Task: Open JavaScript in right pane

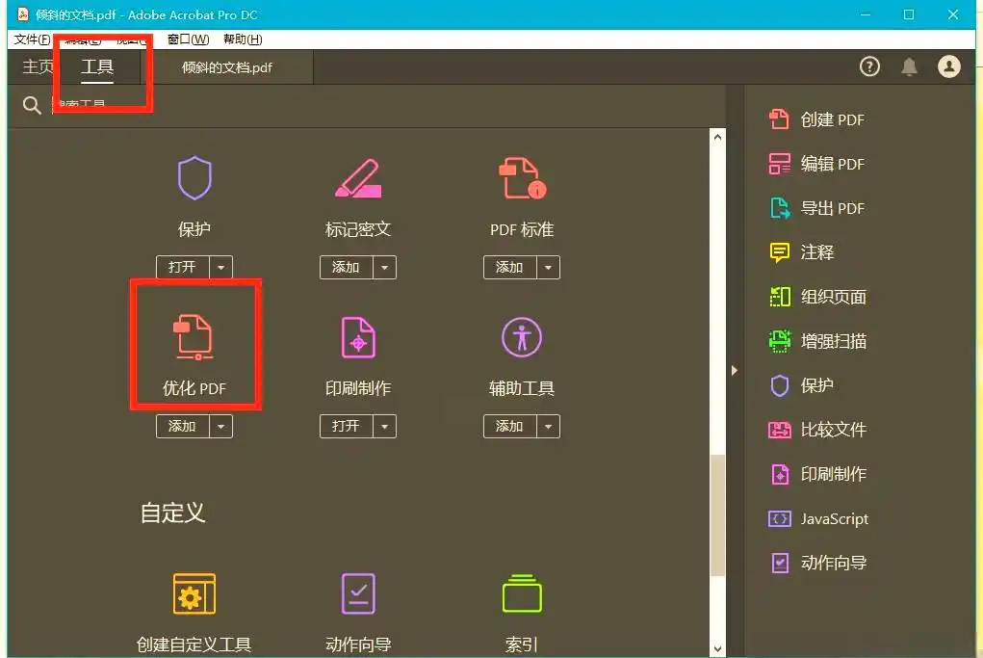Action: (x=818, y=518)
